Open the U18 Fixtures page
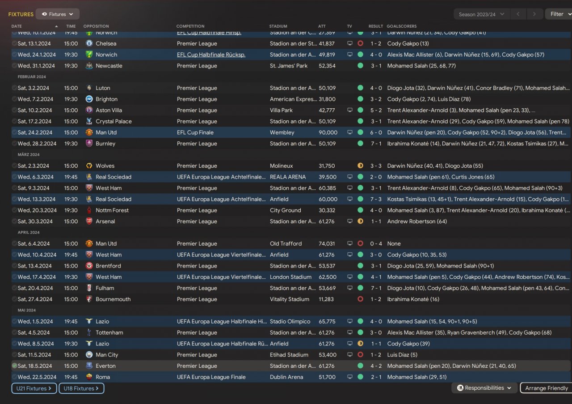Image resolution: width=572 pixels, height=404 pixels. [x=81, y=388]
